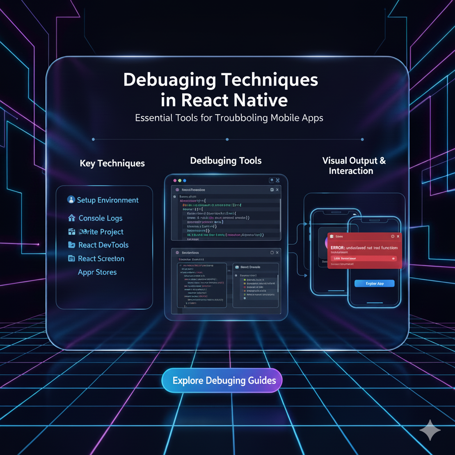The width and height of the screenshot is (455, 455).
Task: Toggle the green traffic light in code window
Action: [179, 180]
